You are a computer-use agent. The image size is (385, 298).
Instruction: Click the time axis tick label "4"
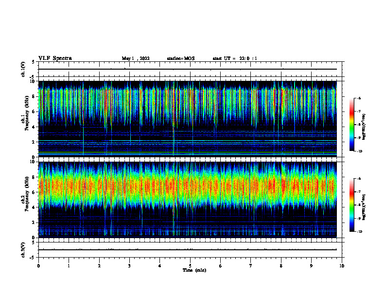pyautogui.click(x=160, y=266)
